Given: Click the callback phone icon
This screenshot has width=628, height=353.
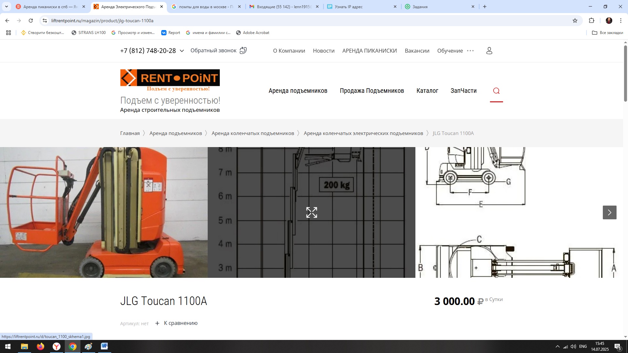Looking at the screenshot, I should (x=243, y=50).
